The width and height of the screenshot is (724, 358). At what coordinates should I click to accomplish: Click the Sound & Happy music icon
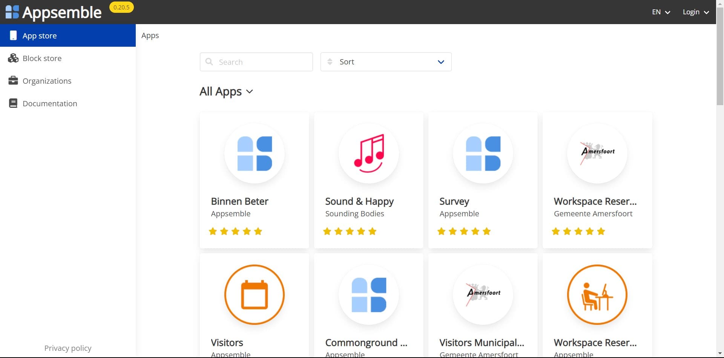tap(369, 153)
